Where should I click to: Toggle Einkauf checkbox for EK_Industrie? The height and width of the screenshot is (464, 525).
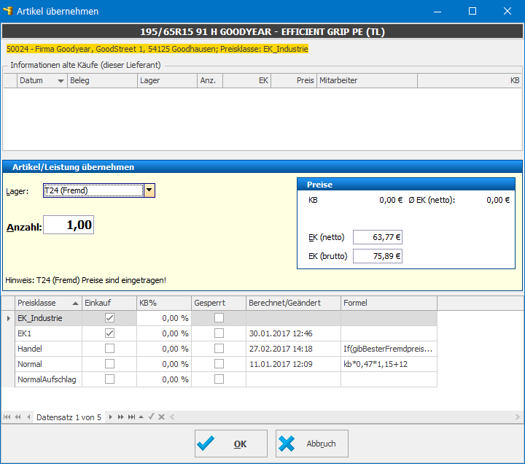pyautogui.click(x=109, y=317)
